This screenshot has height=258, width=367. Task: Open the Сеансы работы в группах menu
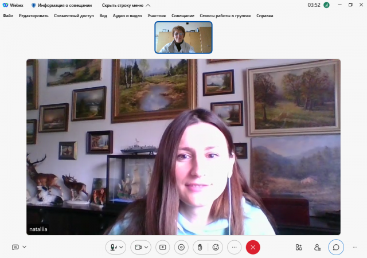[225, 15]
